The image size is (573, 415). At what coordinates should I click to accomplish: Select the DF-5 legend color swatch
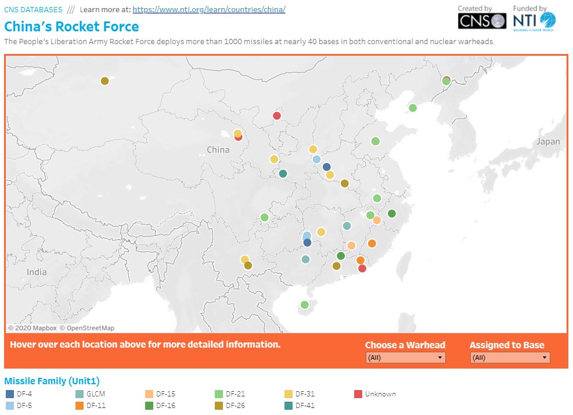(x=10, y=405)
